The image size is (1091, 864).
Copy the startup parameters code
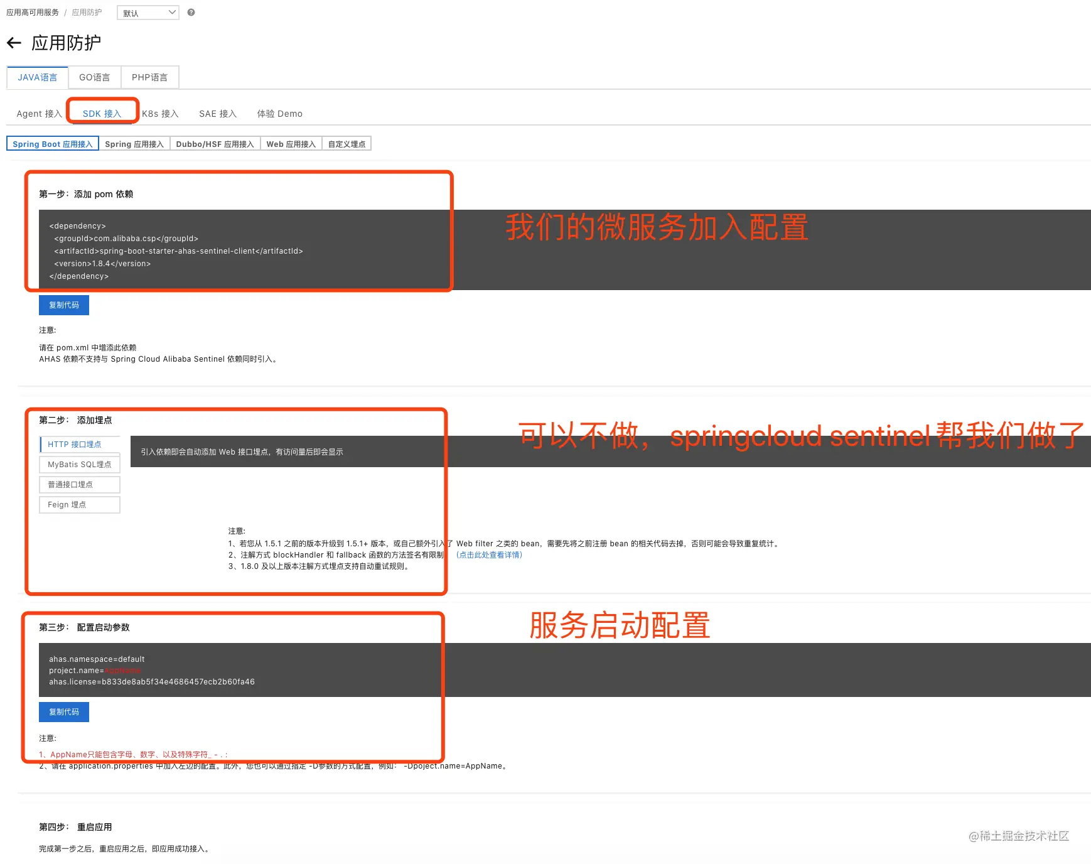coord(64,712)
